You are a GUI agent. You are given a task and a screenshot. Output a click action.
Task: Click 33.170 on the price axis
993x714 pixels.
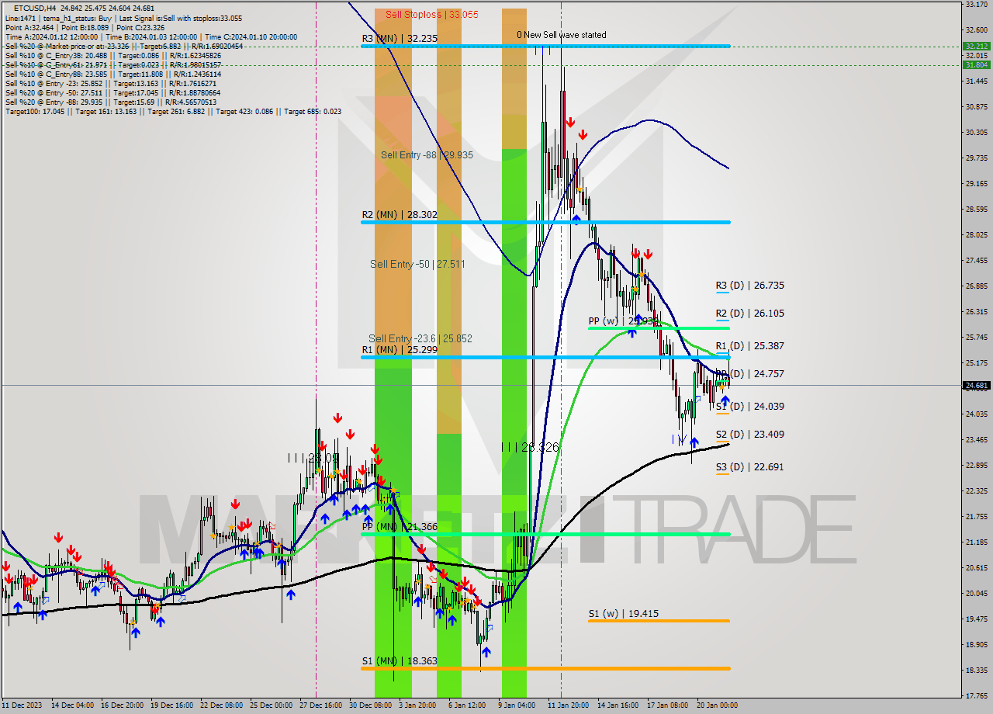(x=976, y=4)
